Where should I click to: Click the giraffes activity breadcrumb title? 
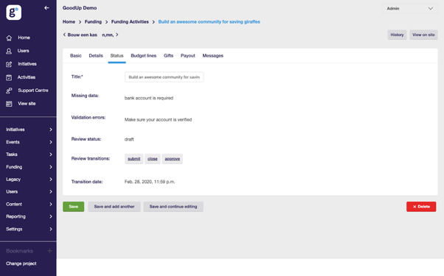(x=209, y=22)
